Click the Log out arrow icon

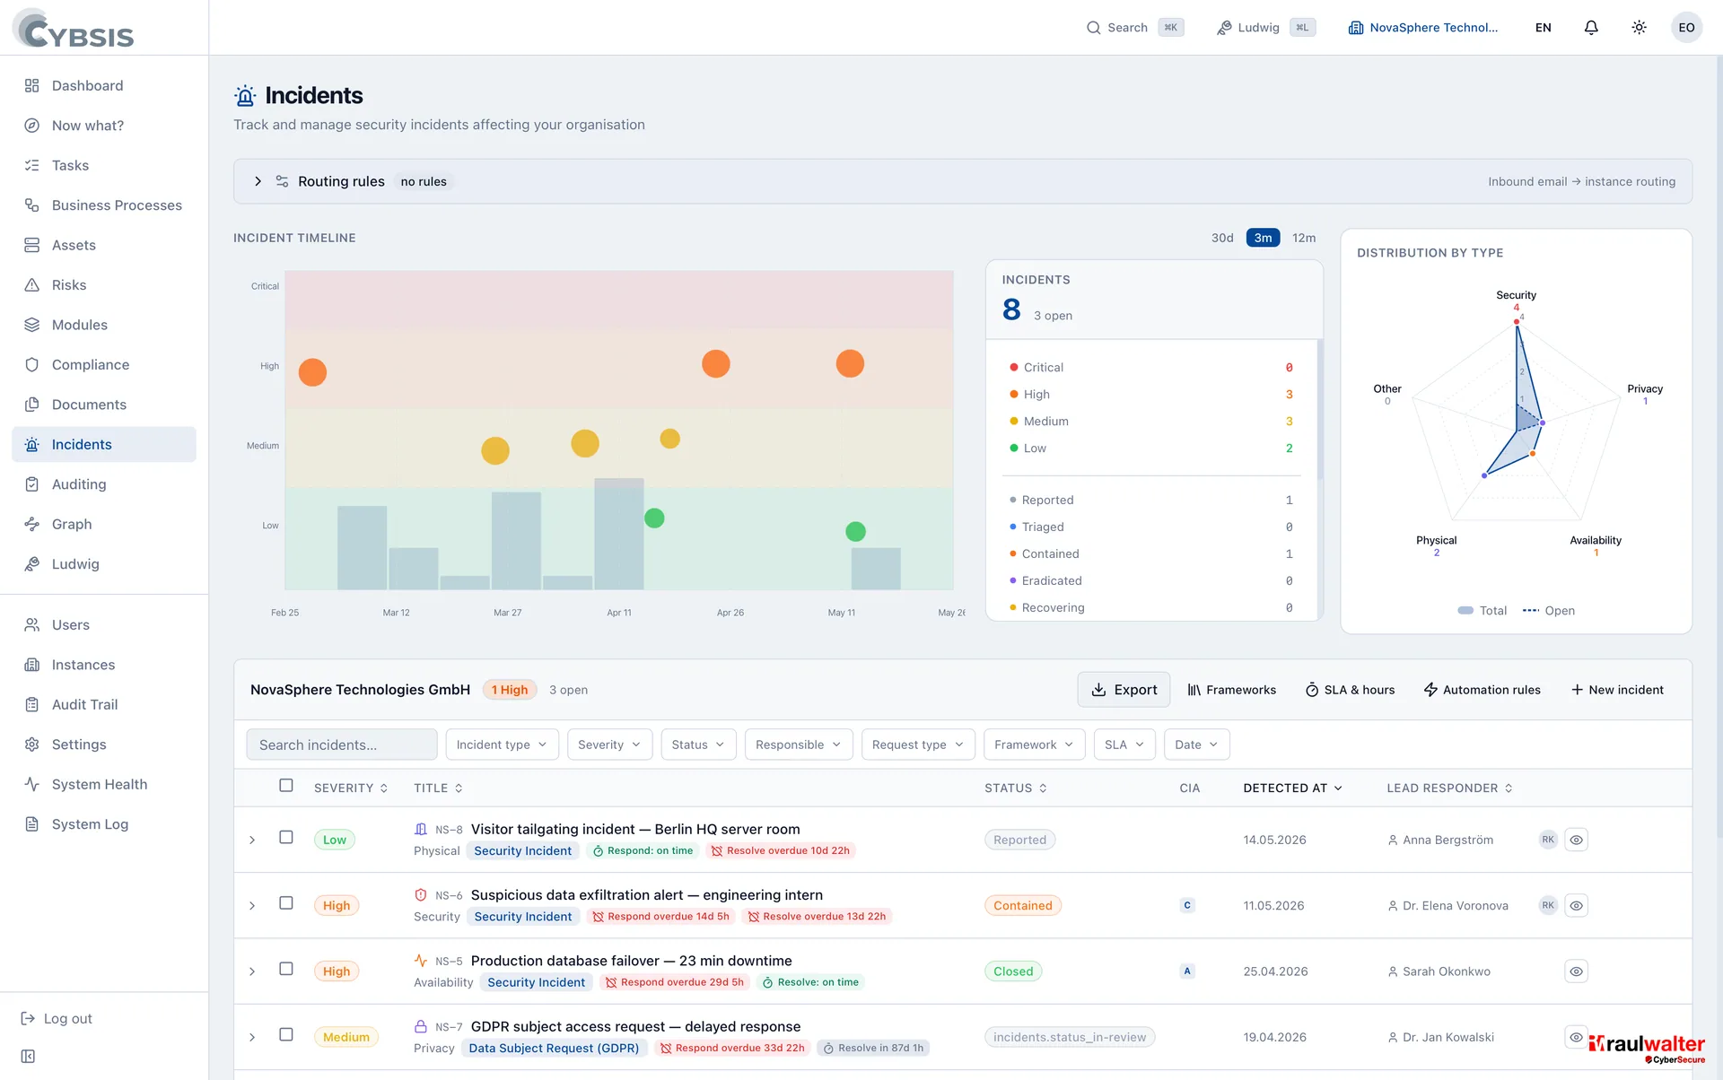28,1019
